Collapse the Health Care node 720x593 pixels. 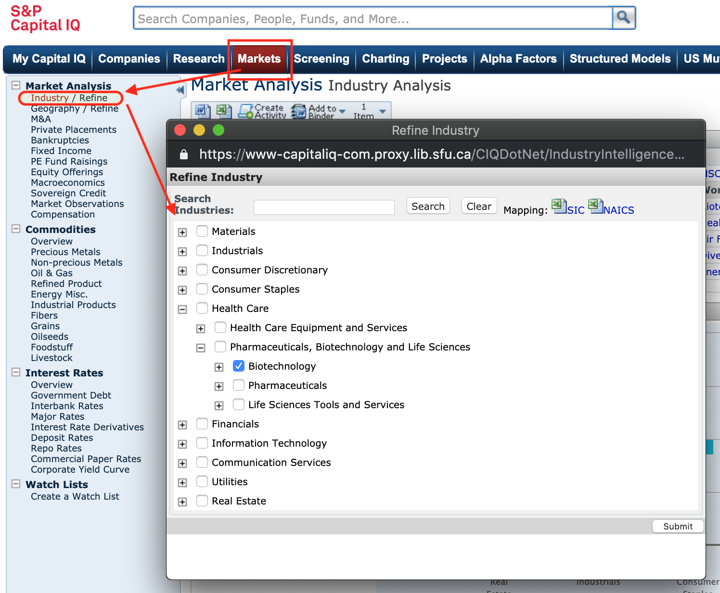point(182,309)
